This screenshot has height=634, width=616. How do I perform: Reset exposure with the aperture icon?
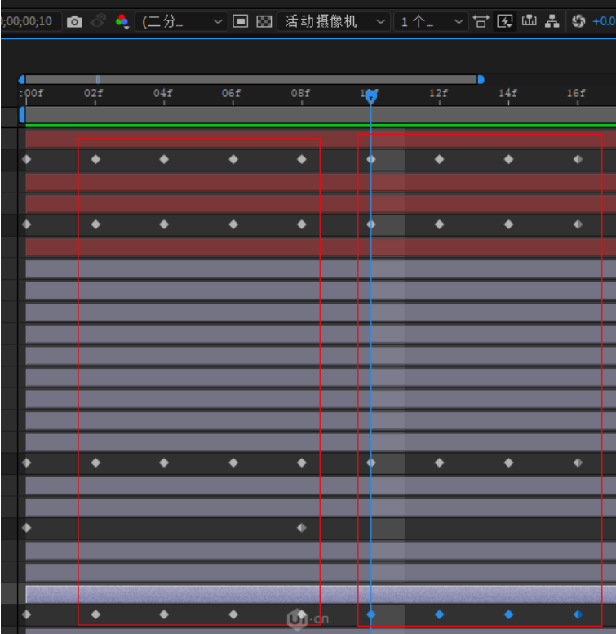click(578, 21)
